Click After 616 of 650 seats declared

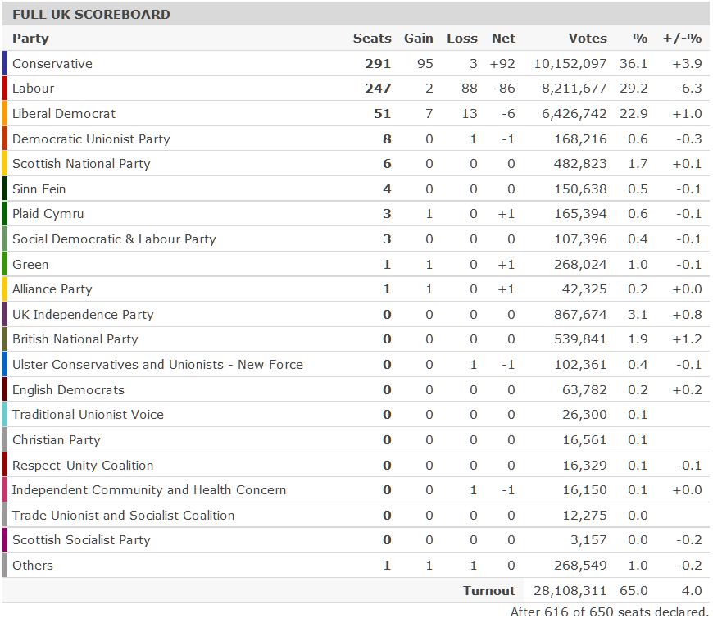pos(609,612)
